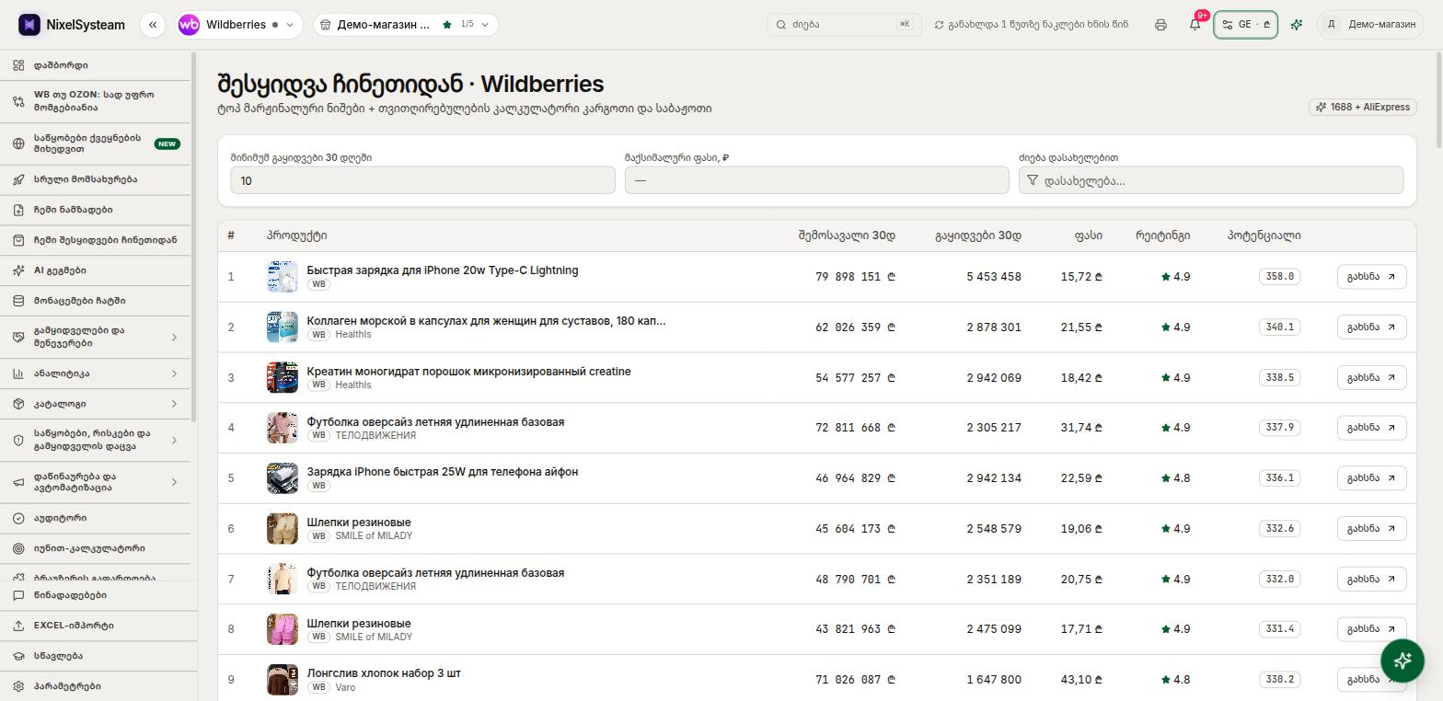Open დაშბორდი in the sidebar
Screen dimensions: 1443x701
pyautogui.click(x=96, y=65)
